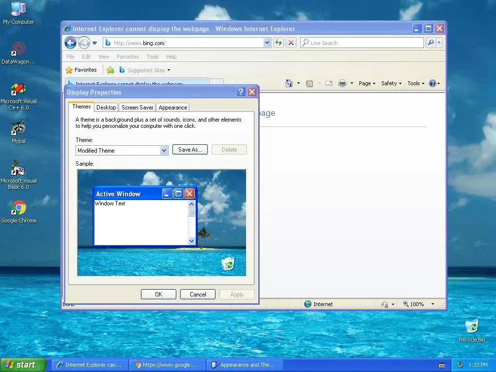This screenshot has height=372, width=496.
Task: Click the red Stop icon in IE
Action: (291, 43)
